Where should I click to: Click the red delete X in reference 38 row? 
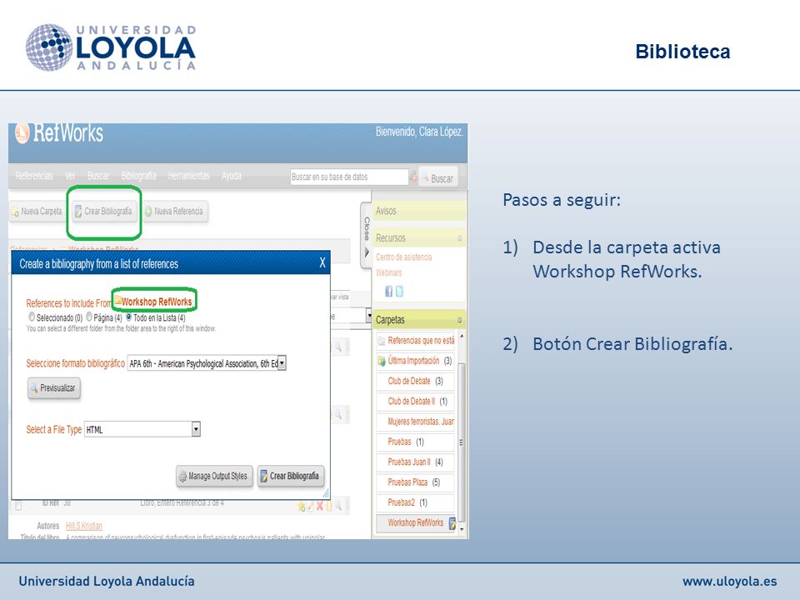point(320,506)
